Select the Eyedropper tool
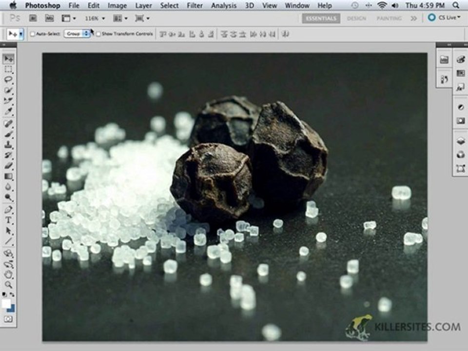The width and height of the screenshot is (468, 351). tap(8, 112)
